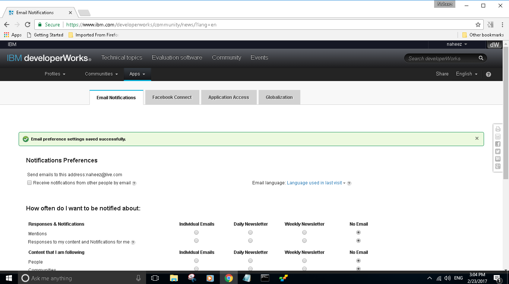The height and width of the screenshot is (284, 509).
Task: Open File Explorer from taskbar
Action: pyautogui.click(x=174, y=278)
